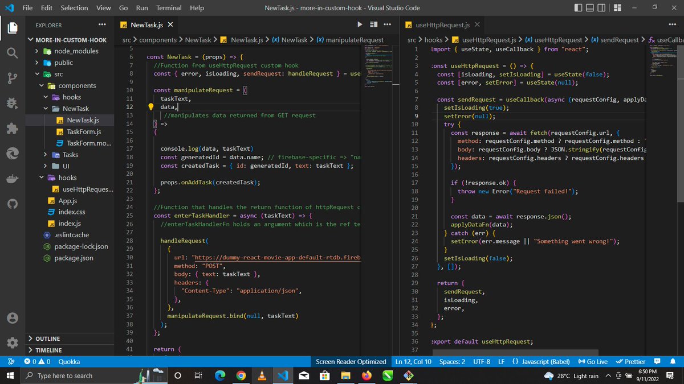684x384 pixels.
Task: Start Go Live server
Action: coord(593,361)
